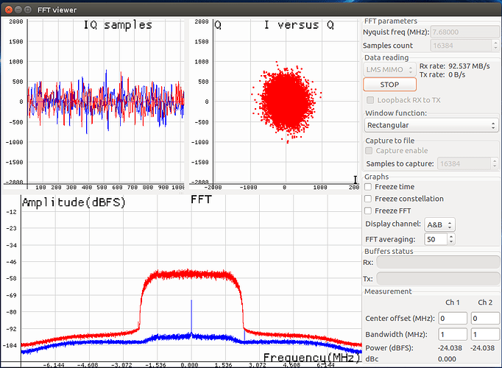Expand the Display channel A&B dropdown

coord(440,224)
